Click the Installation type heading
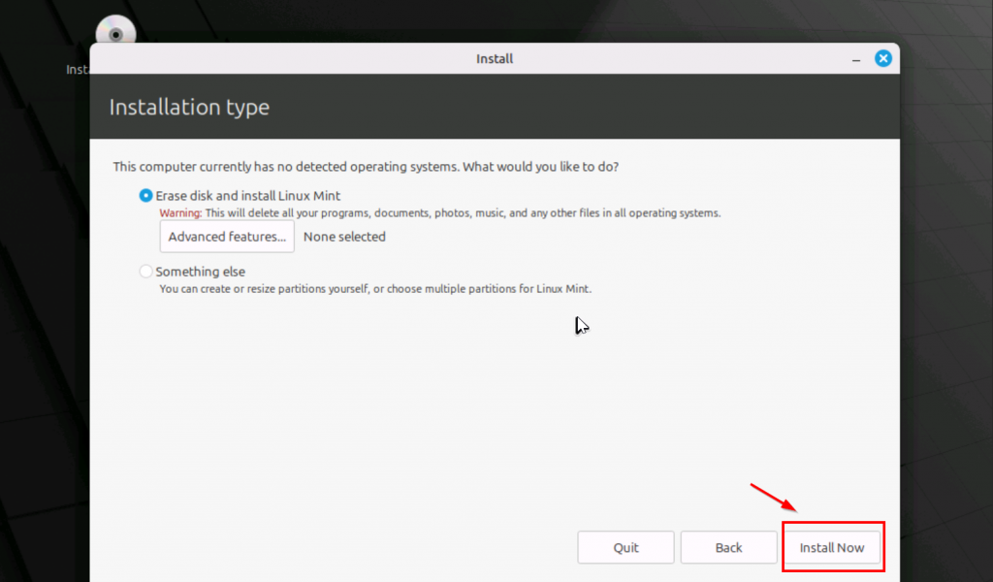 tap(189, 107)
